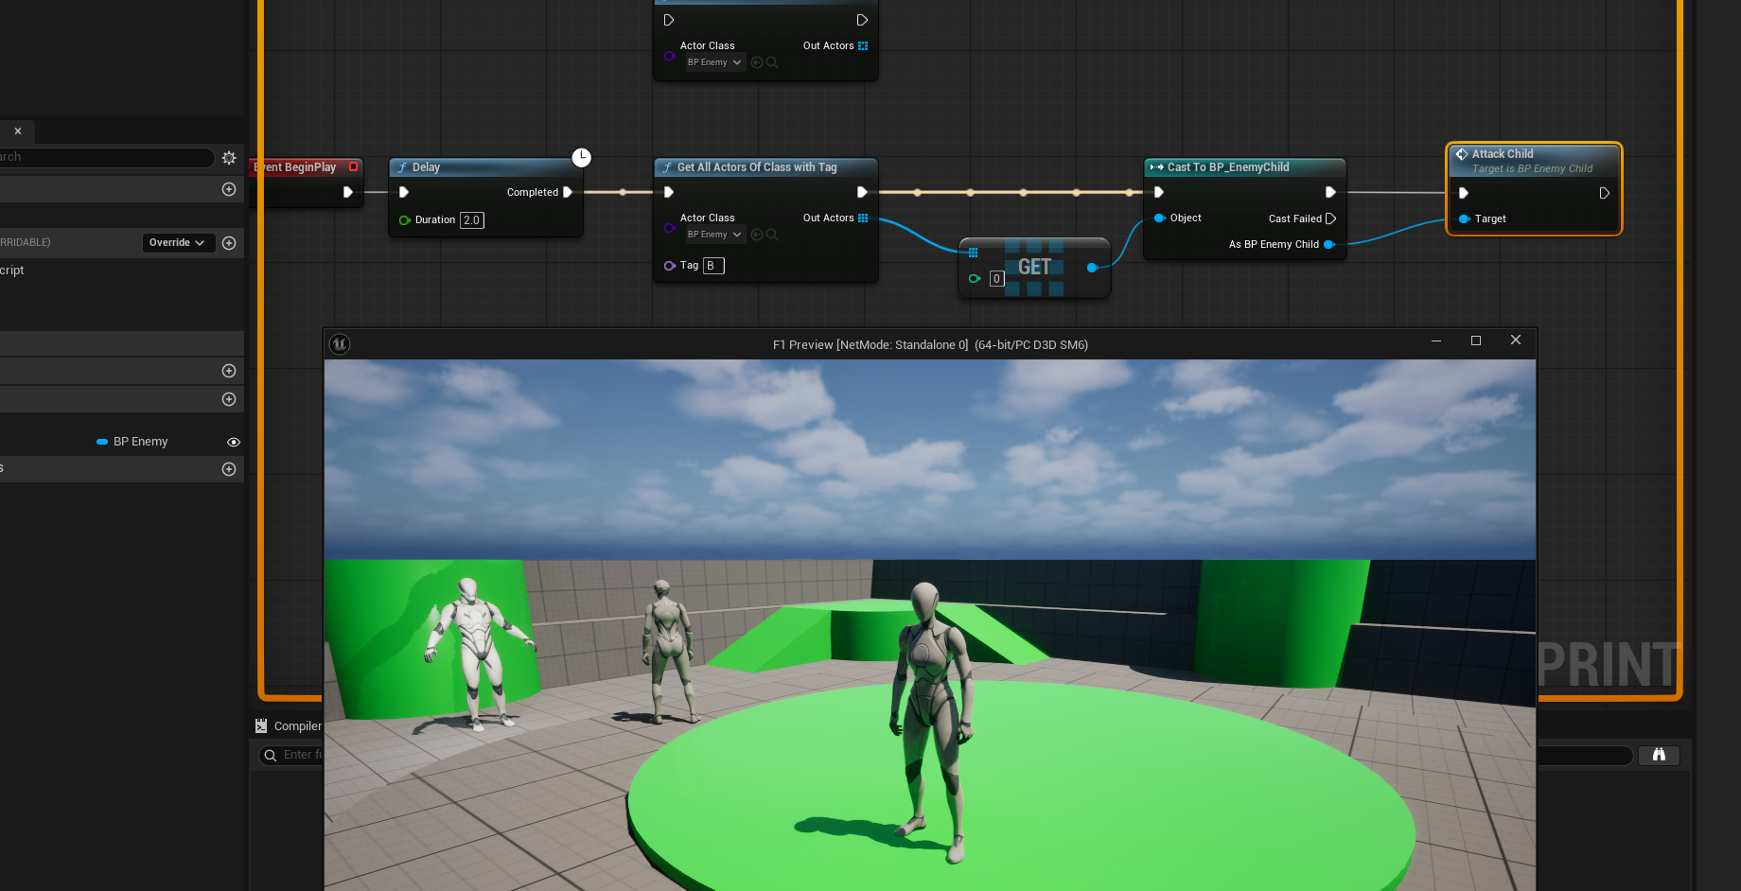Maximize the F1 Preview window
The height and width of the screenshot is (891, 1741).
(x=1476, y=341)
